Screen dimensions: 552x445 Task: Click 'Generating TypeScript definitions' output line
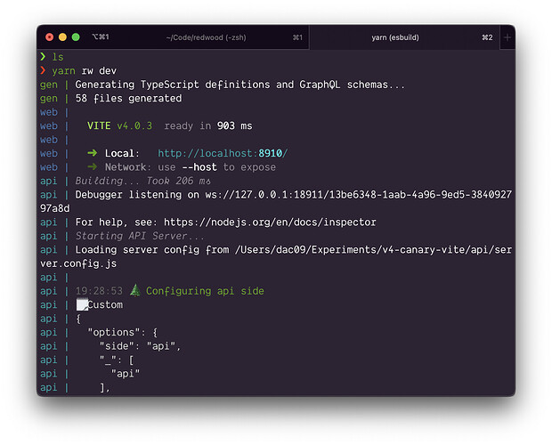(240, 85)
